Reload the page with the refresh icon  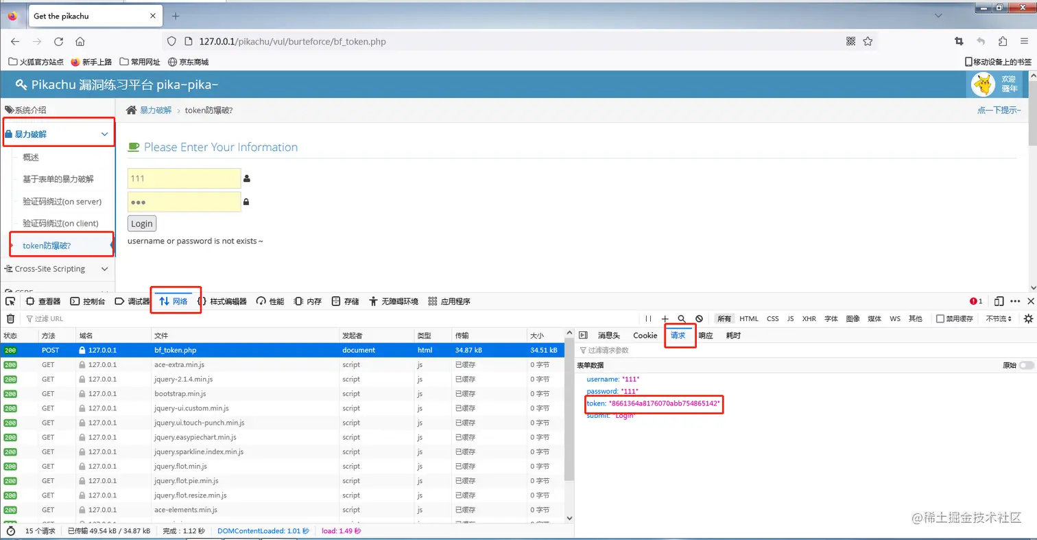[x=58, y=41]
